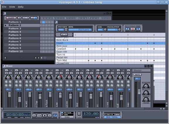Image resolution: width=169 pixels, height=124 pixels.
Task: Select Pattern 7 in the pattern list
Action: pos(22,42)
